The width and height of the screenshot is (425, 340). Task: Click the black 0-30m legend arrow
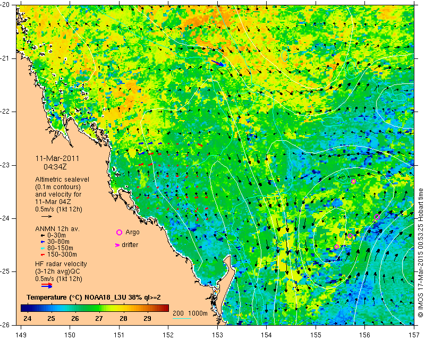[x=42, y=235]
